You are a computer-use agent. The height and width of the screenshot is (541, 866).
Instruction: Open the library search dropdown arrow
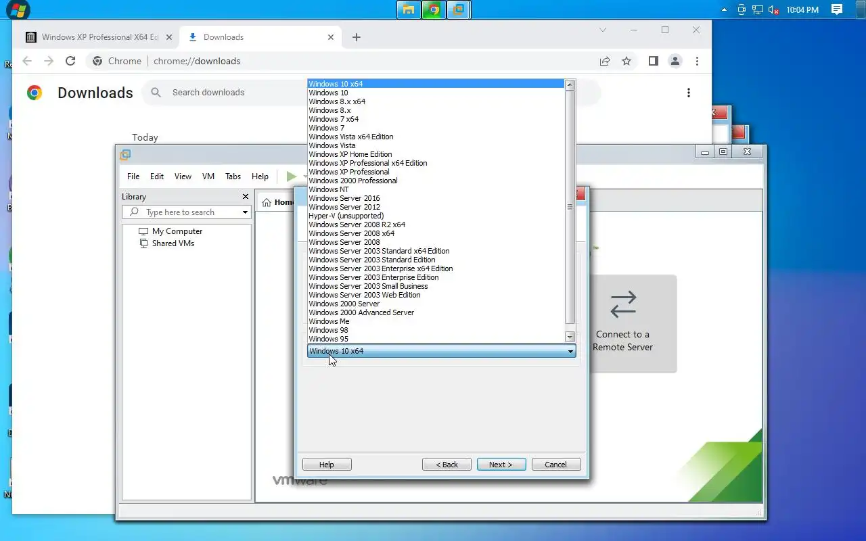click(x=245, y=212)
